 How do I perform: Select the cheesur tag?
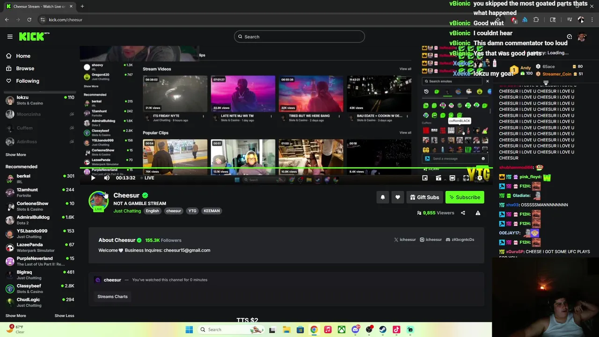tap(174, 211)
